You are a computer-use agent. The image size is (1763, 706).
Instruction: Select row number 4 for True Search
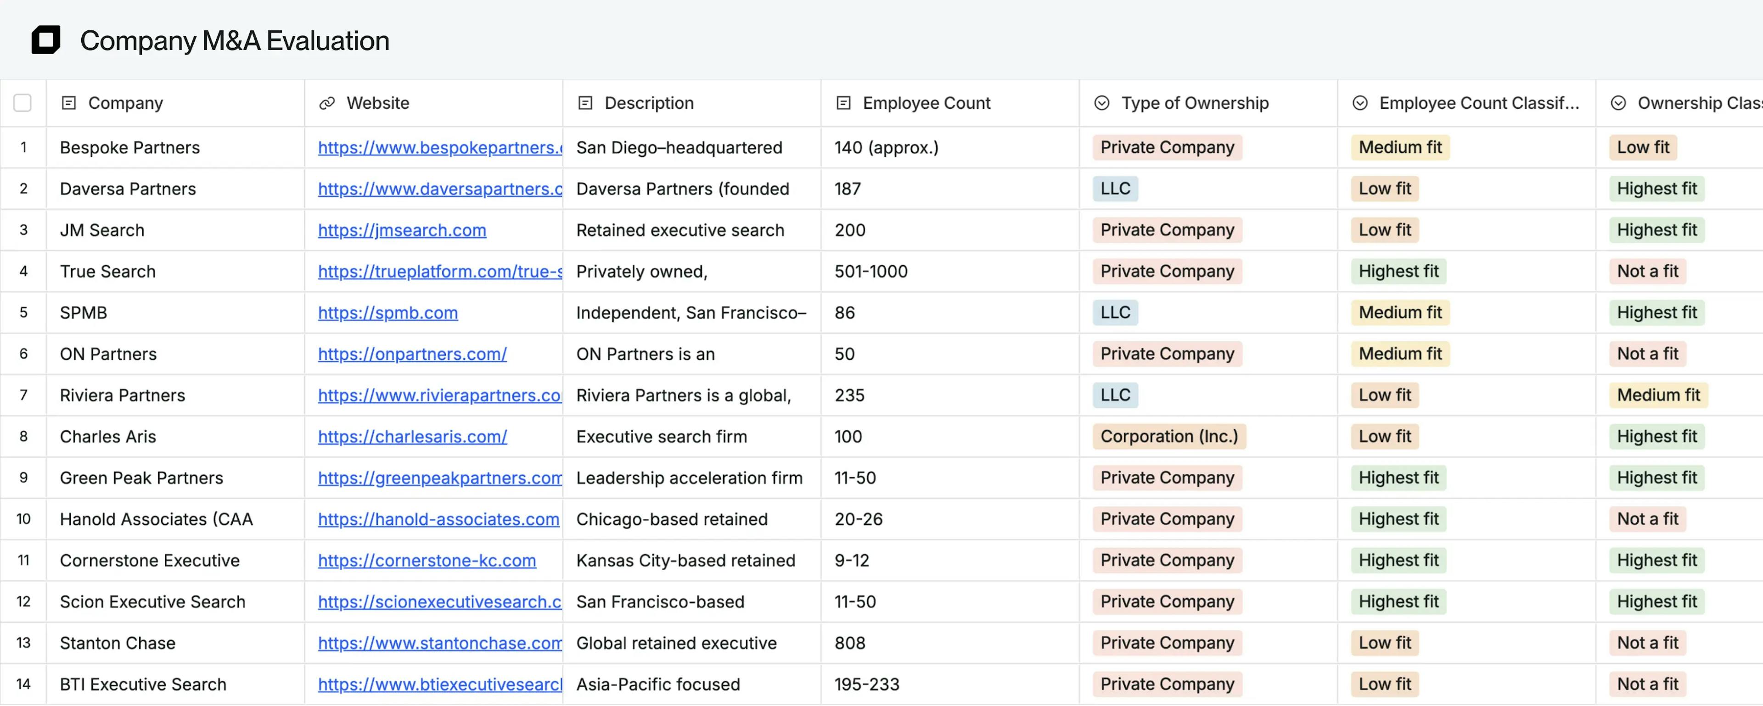pyautogui.click(x=23, y=272)
